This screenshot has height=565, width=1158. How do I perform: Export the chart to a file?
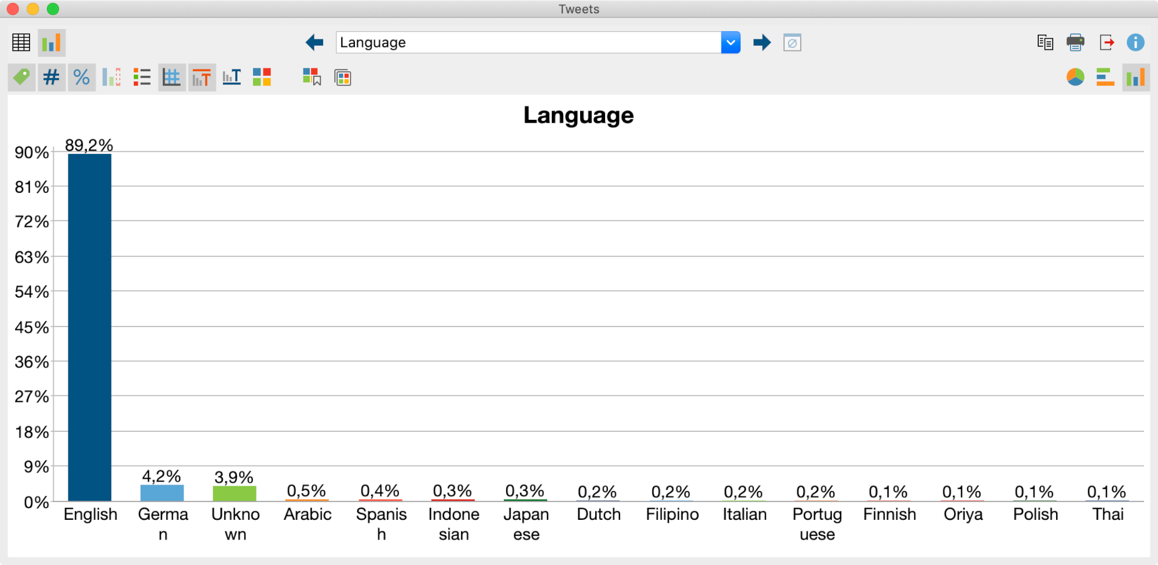point(1106,42)
